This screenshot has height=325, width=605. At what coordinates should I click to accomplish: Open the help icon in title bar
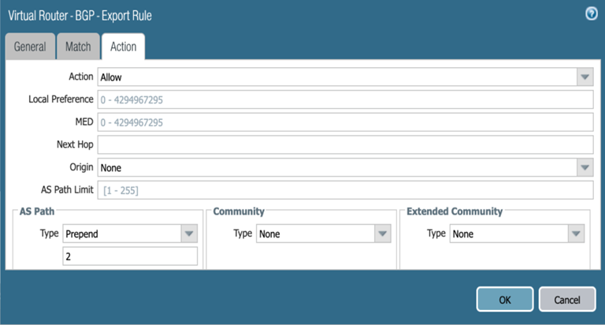[x=591, y=14]
